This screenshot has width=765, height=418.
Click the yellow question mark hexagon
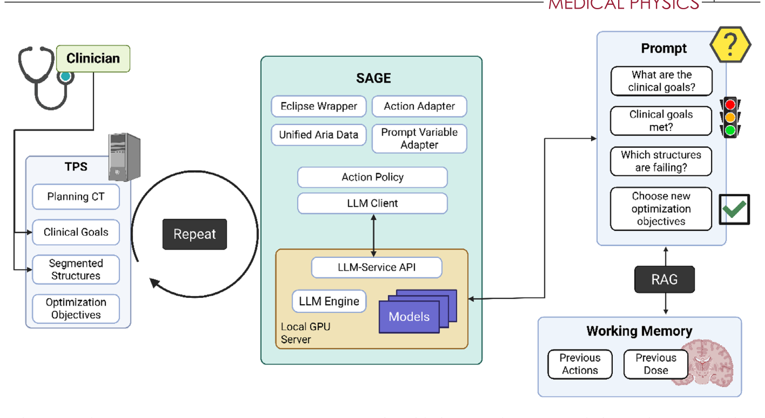click(730, 44)
